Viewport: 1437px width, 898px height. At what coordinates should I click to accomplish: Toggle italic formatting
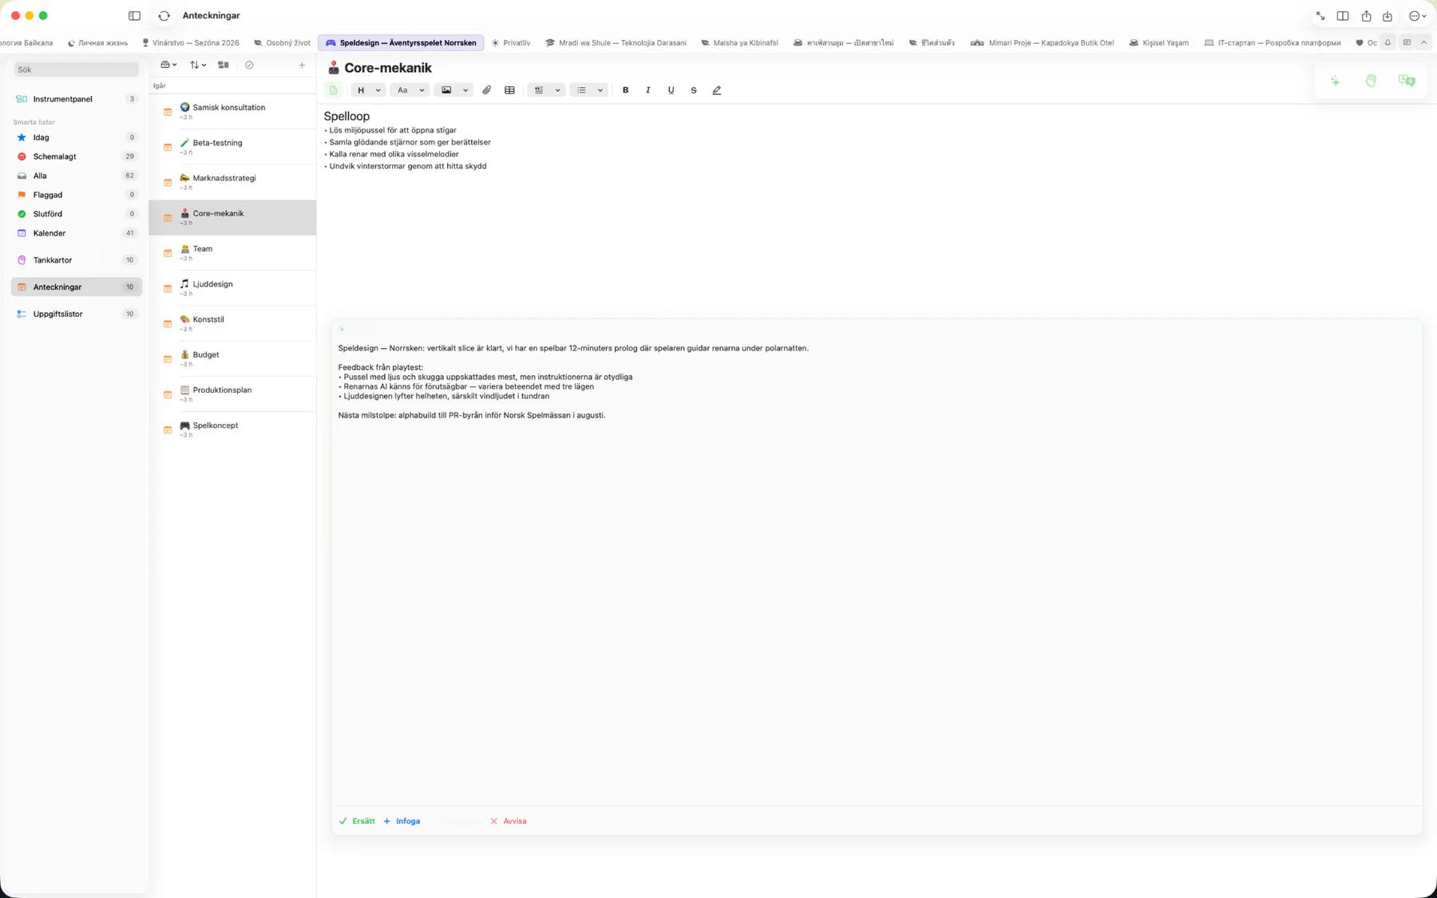point(648,90)
